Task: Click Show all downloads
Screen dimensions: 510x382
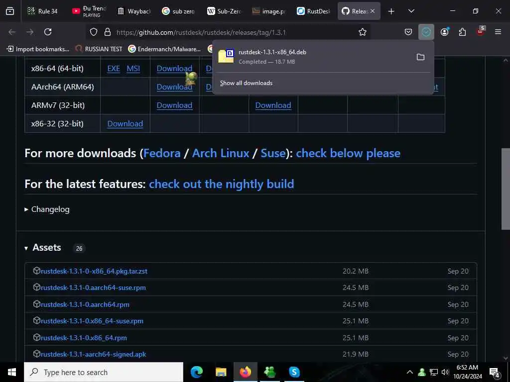Action: pos(246,83)
